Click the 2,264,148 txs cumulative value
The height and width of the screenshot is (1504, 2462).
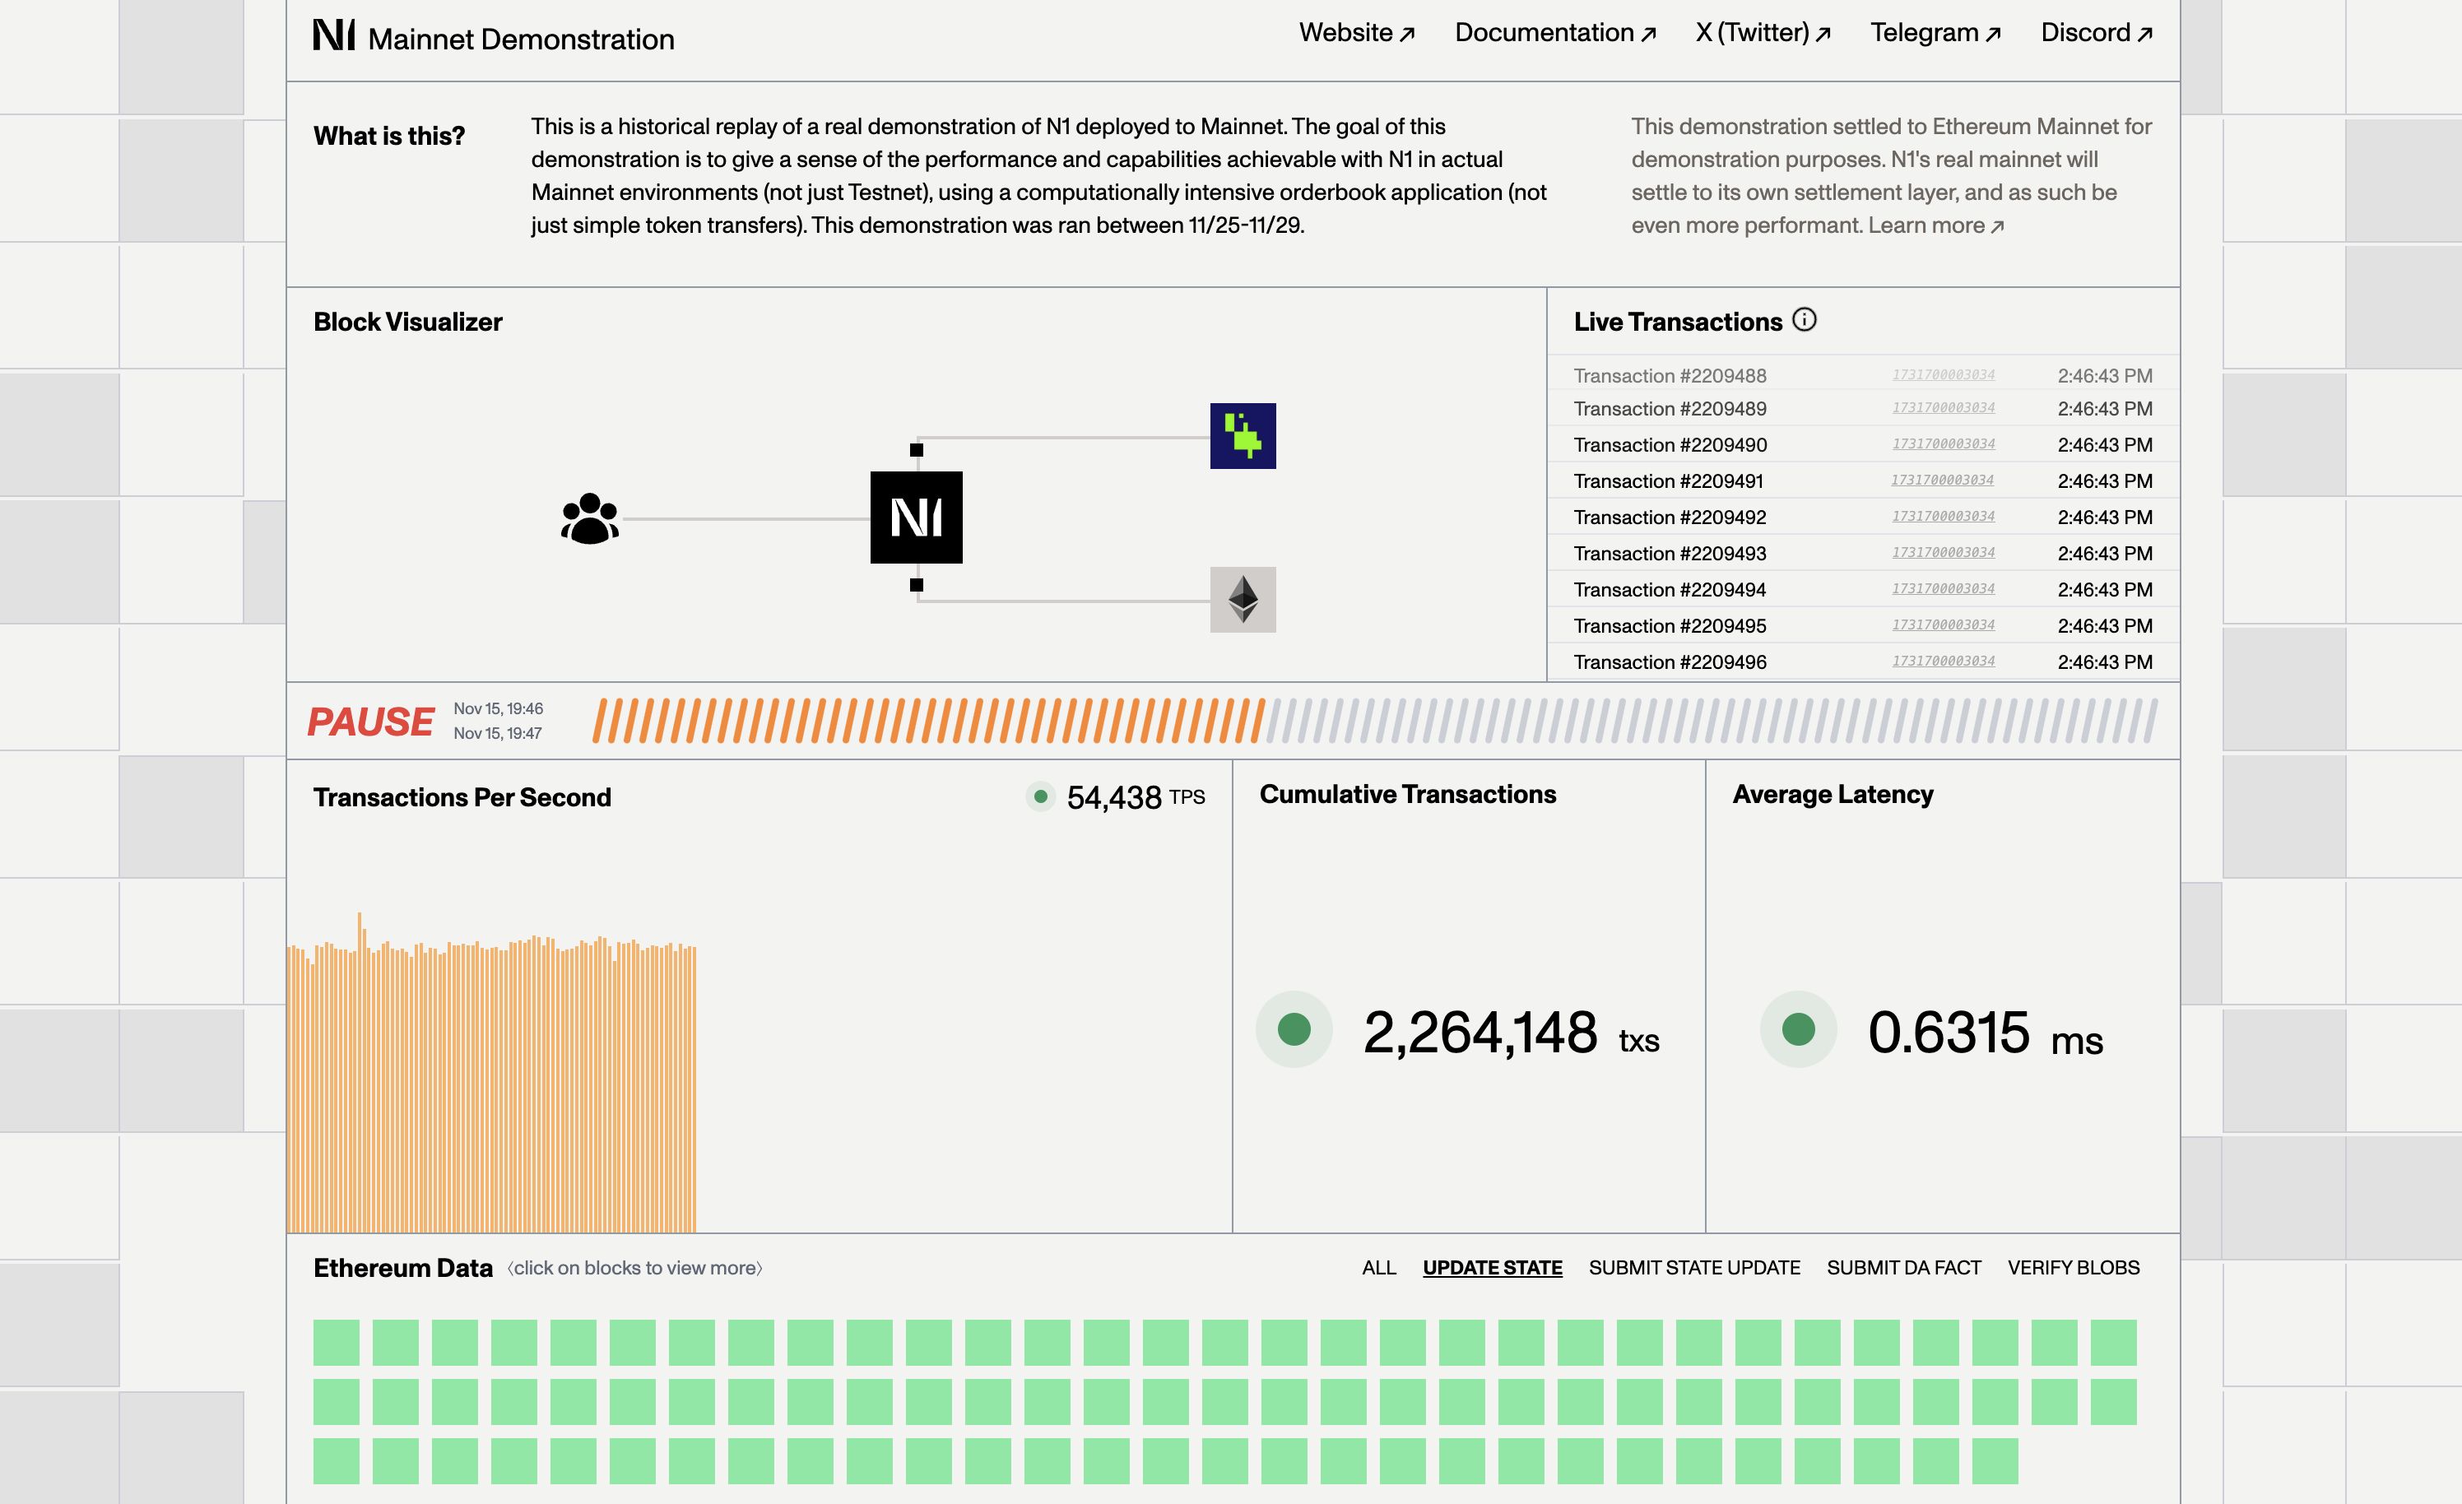pos(1511,1033)
